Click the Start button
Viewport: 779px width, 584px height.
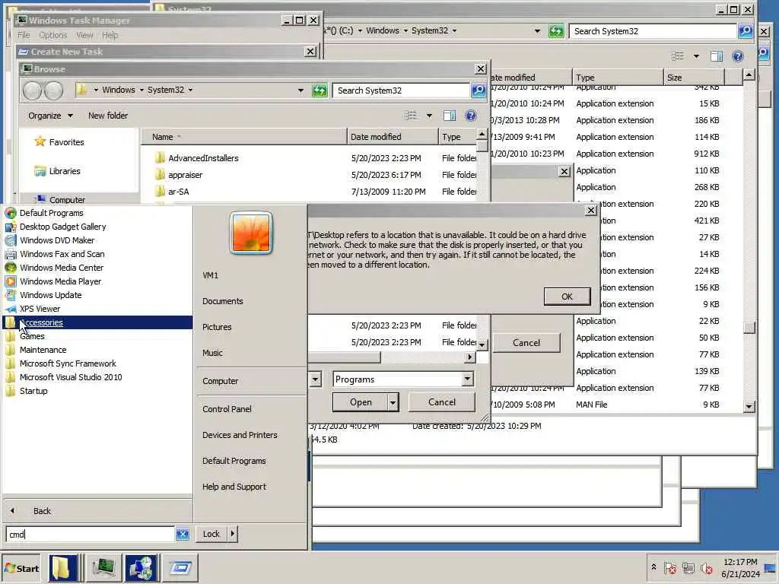pyautogui.click(x=21, y=568)
